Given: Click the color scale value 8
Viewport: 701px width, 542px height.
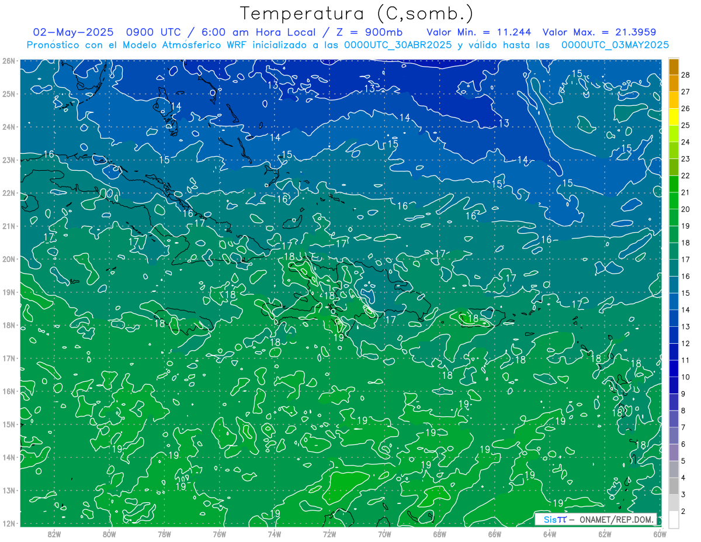Looking at the screenshot, I should pyautogui.click(x=683, y=410).
